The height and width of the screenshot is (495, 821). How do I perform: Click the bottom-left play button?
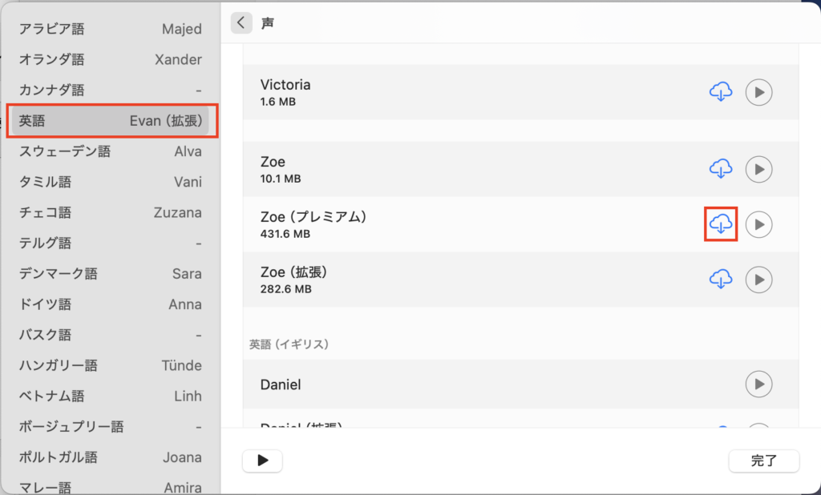(x=262, y=461)
